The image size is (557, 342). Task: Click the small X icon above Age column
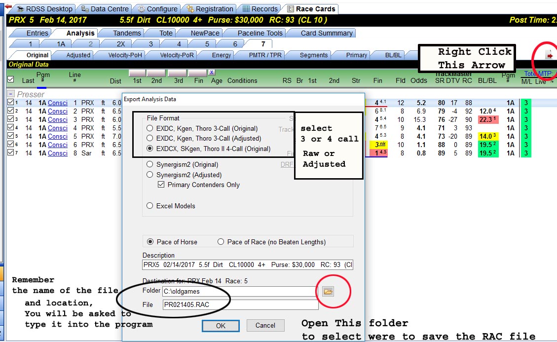click(211, 72)
